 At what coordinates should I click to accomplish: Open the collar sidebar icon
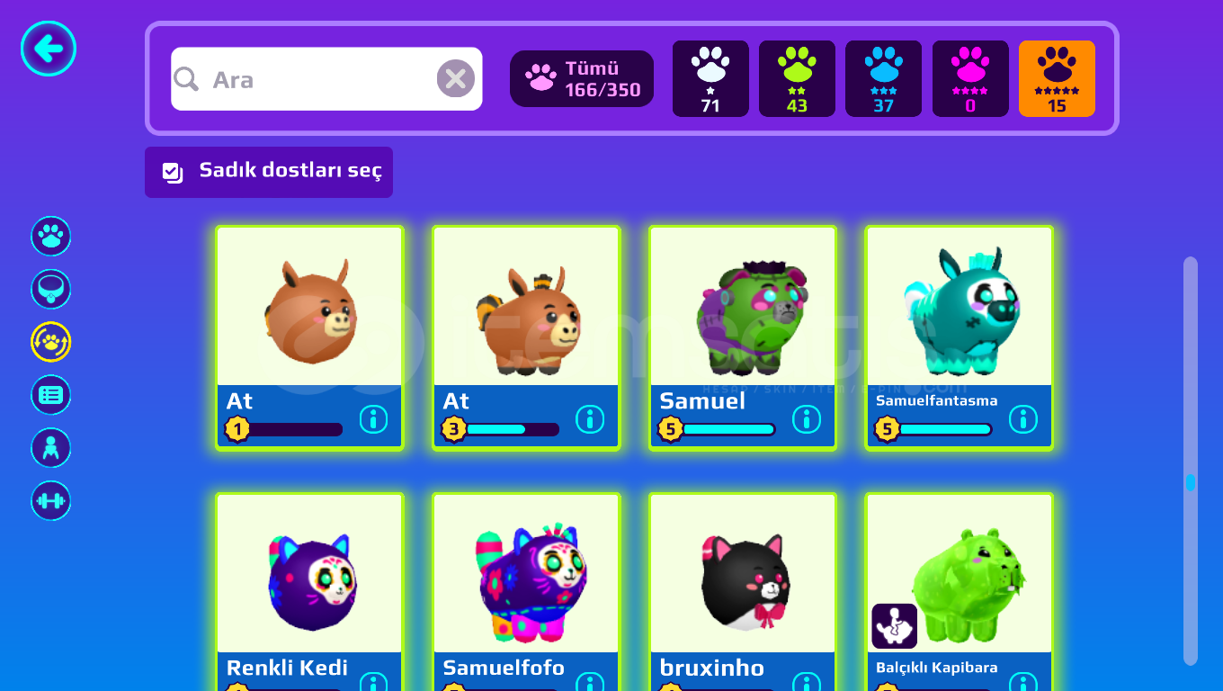51,290
